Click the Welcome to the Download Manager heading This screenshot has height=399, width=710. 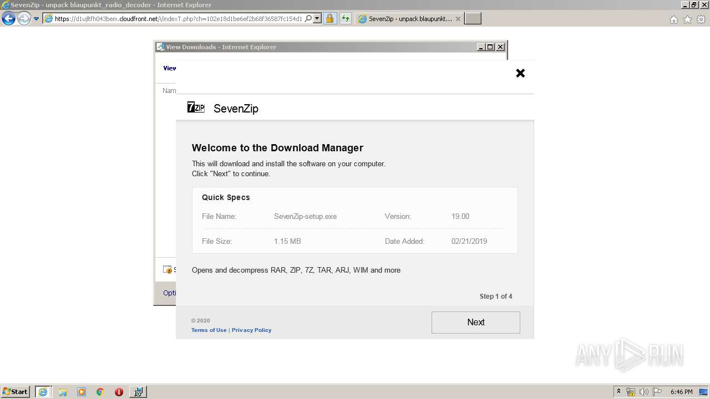(277, 148)
